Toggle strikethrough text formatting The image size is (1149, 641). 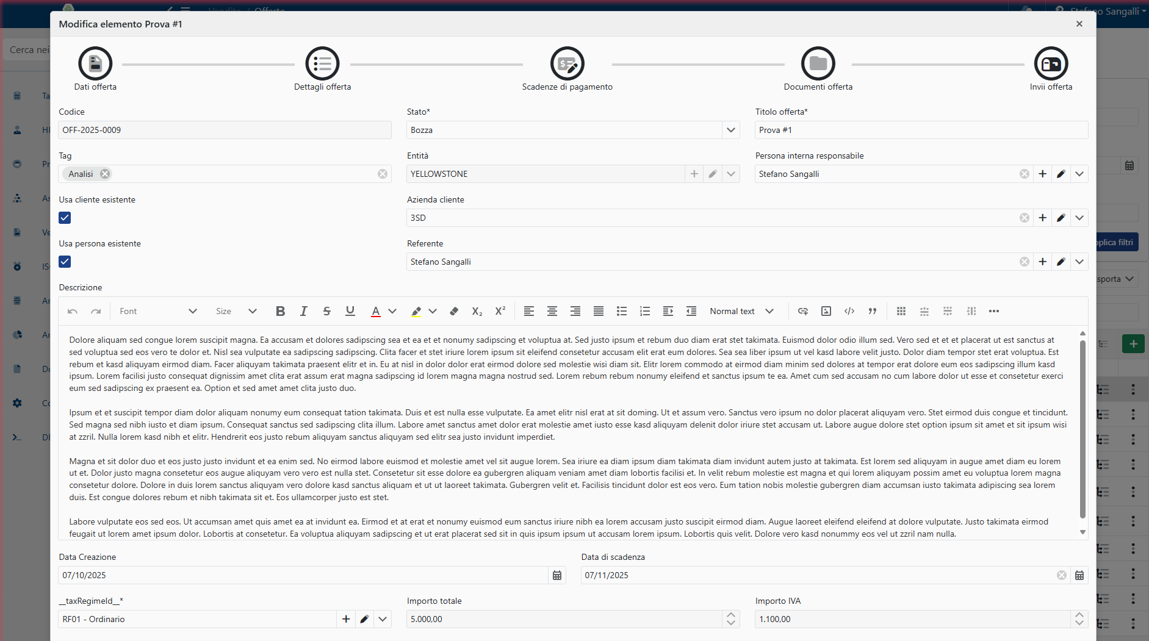[x=326, y=311]
